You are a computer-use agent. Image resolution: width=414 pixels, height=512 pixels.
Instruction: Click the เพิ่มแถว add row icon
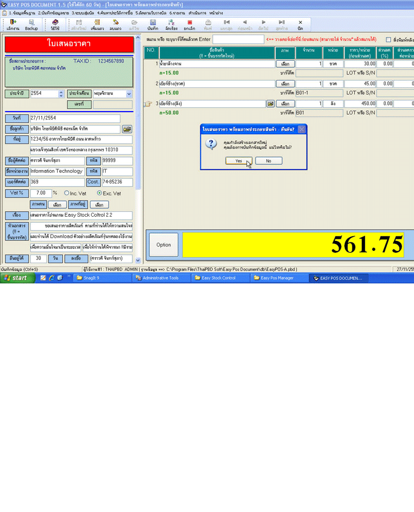tap(97, 25)
